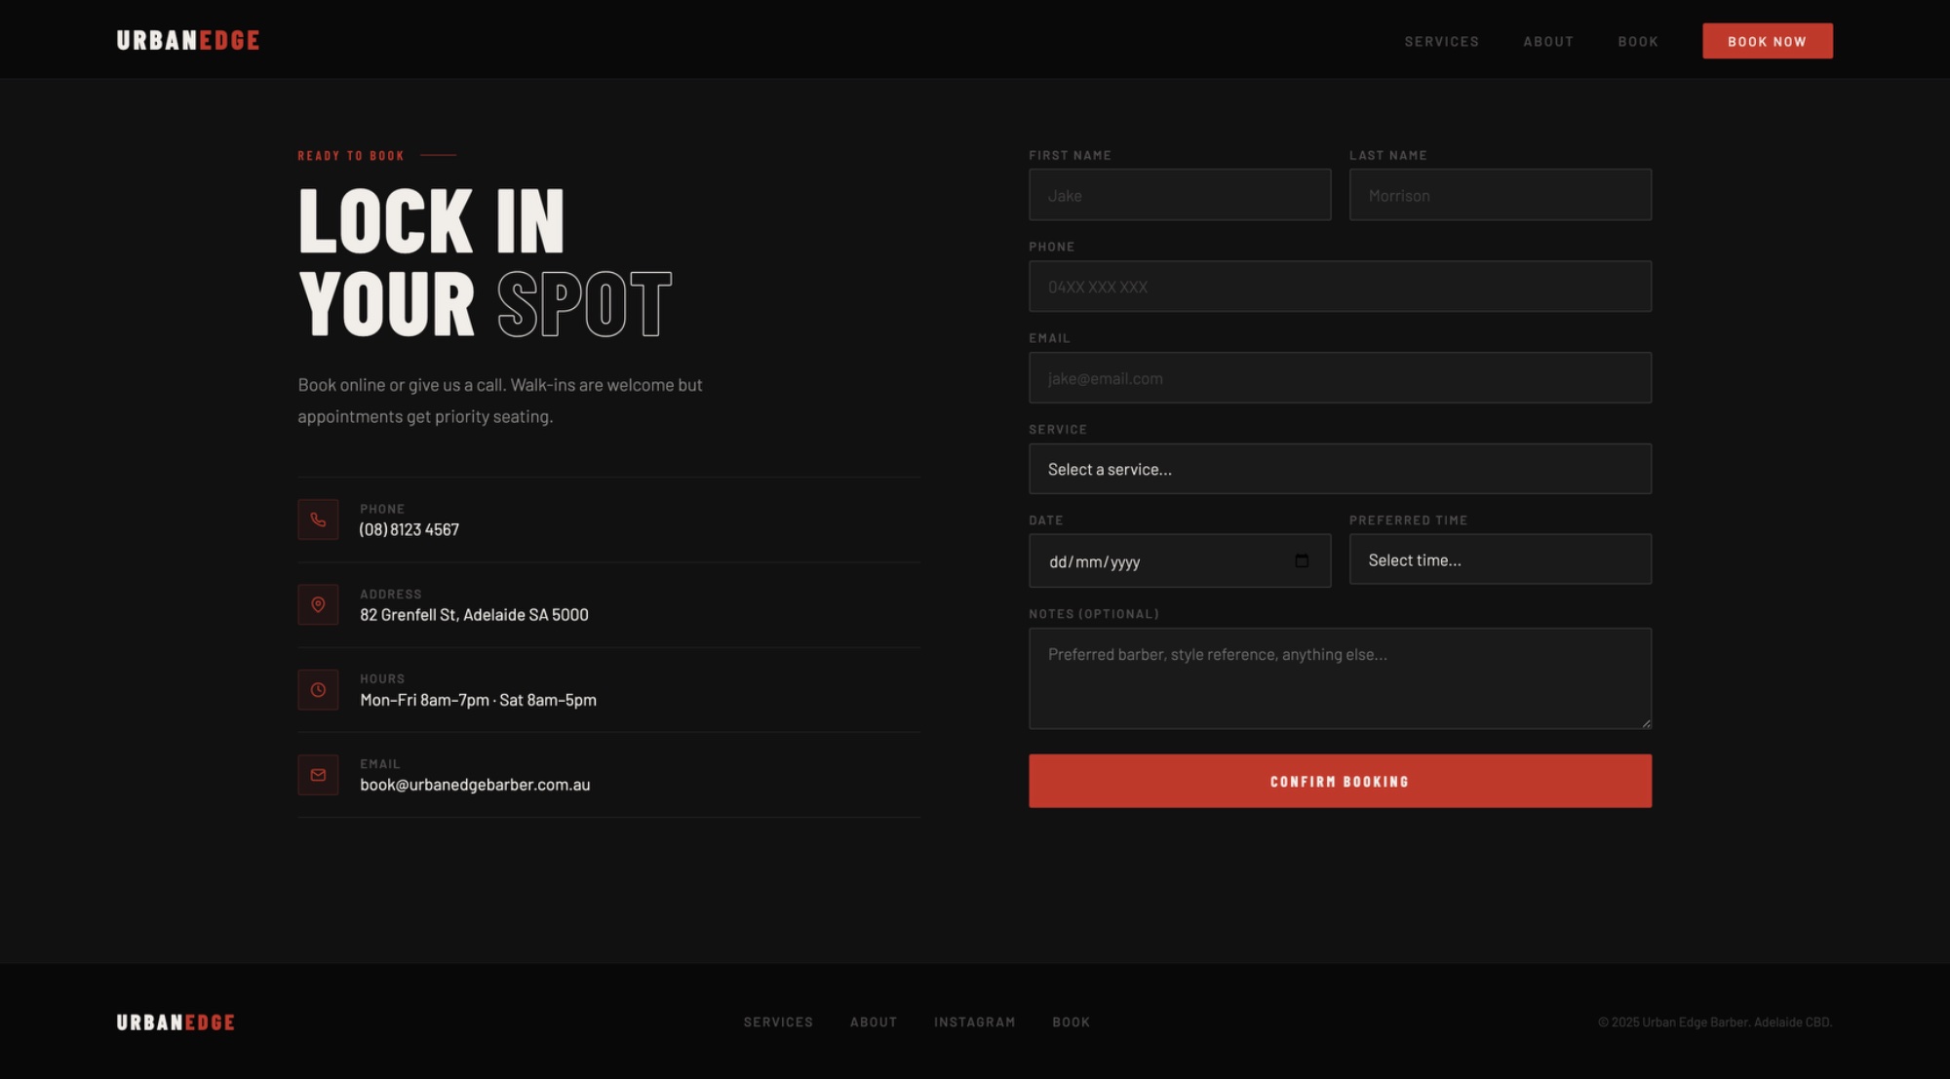Screen dimensions: 1950x1079
Task: Click the Urban Edge footer logo
Action: point(175,1022)
